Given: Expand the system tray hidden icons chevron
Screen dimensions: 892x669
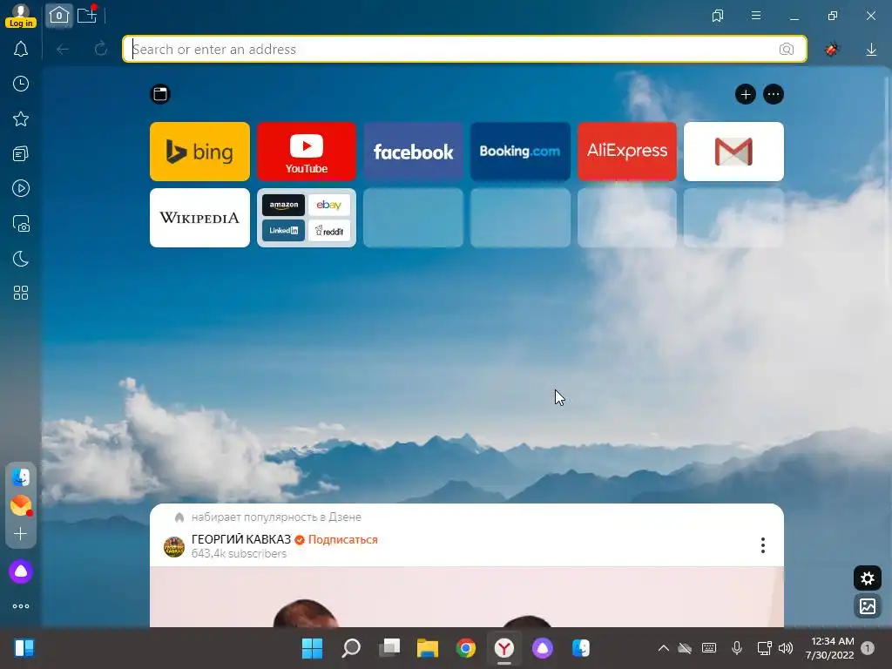Looking at the screenshot, I should (x=663, y=648).
